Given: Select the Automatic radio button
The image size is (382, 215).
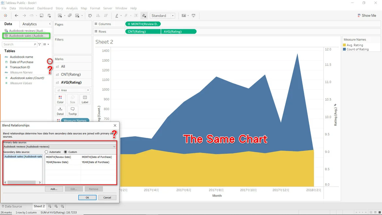Looking at the screenshot, I should (x=46, y=152).
